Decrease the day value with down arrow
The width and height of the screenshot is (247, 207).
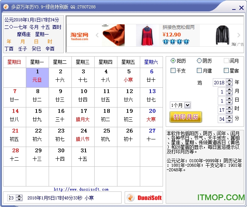229,103
